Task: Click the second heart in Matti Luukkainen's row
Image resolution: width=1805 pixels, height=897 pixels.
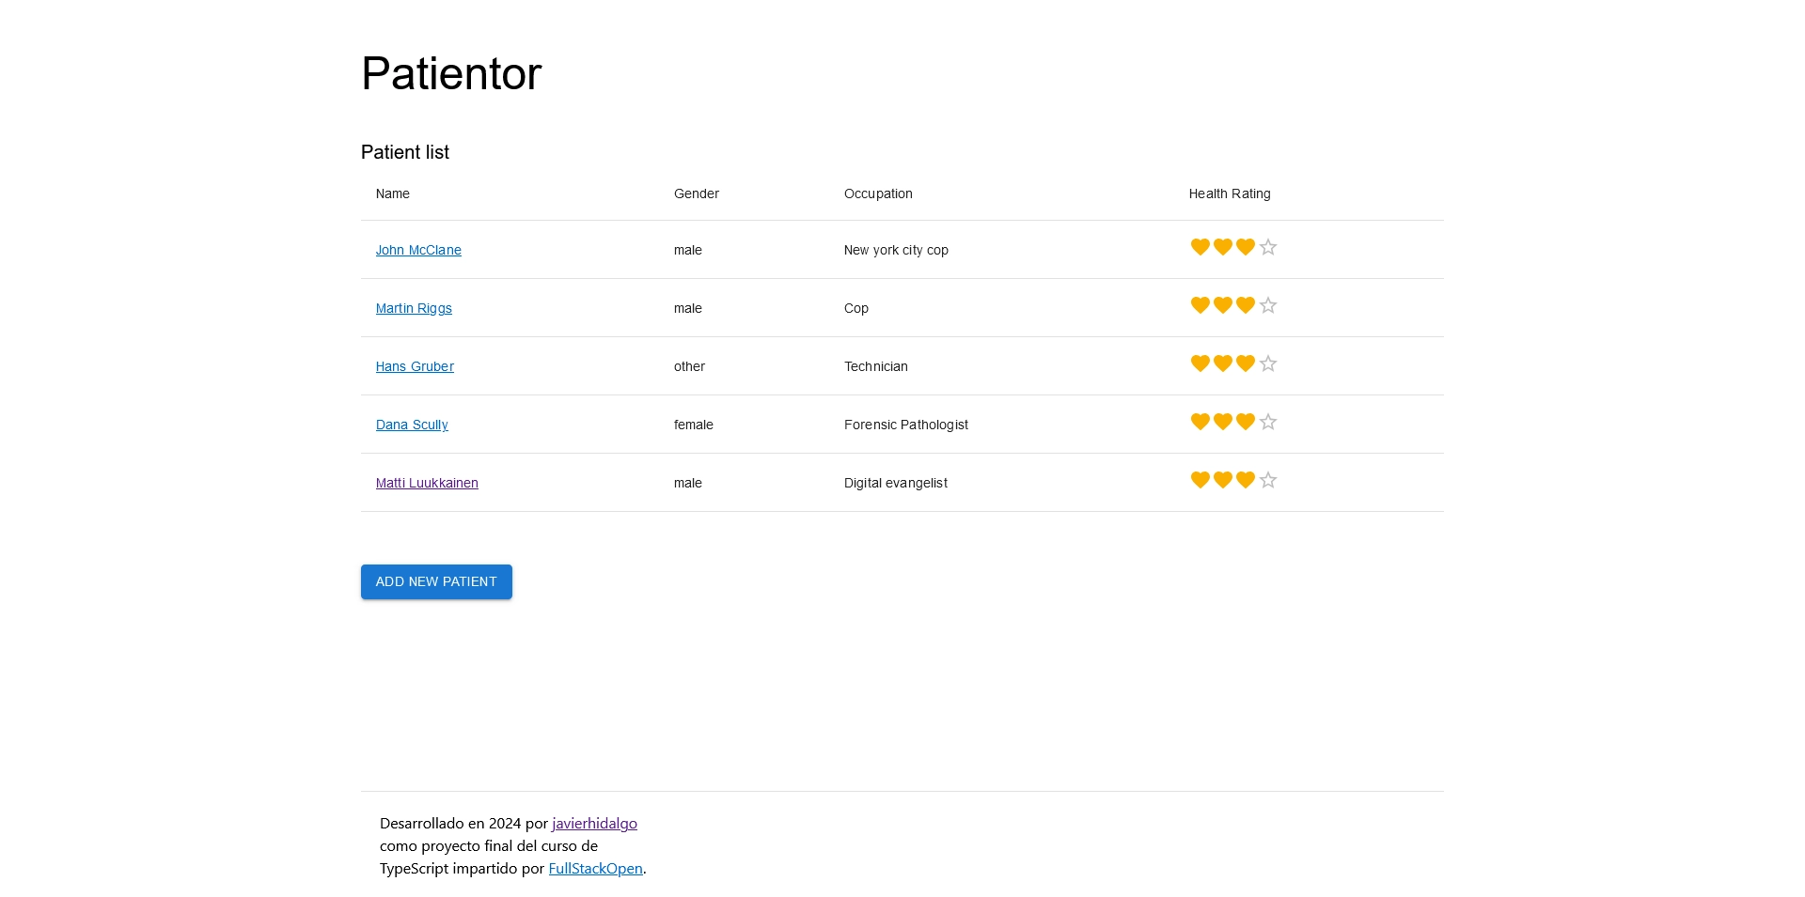Action: click(1223, 480)
